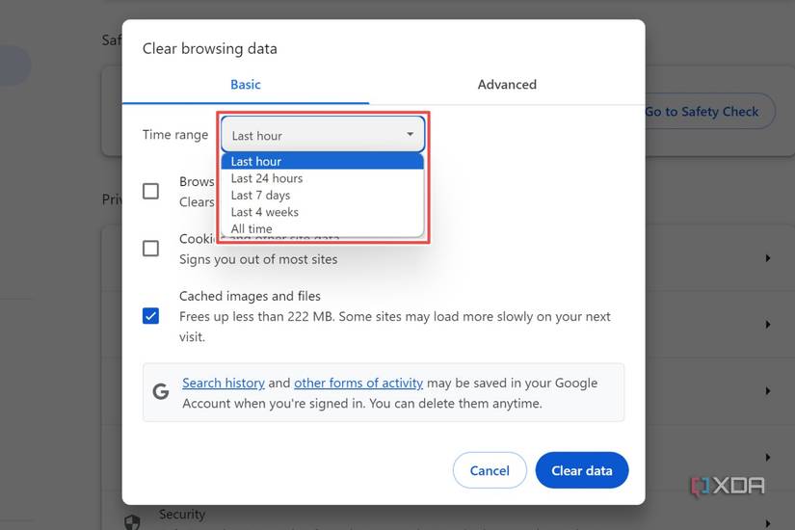Choose Last 7 days option

tap(323, 196)
